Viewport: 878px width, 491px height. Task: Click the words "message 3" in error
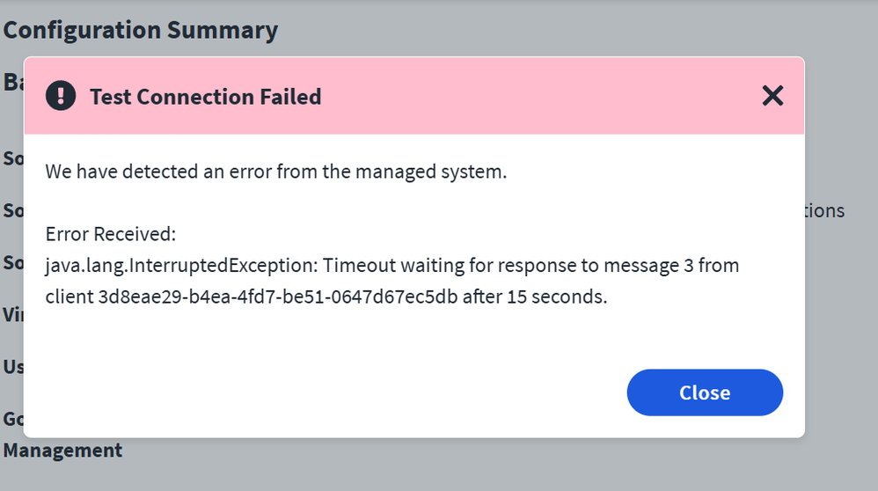(x=648, y=266)
